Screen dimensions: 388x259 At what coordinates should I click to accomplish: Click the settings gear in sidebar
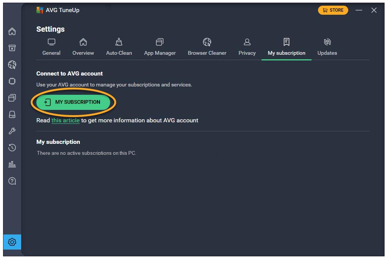pyautogui.click(x=12, y=242)
